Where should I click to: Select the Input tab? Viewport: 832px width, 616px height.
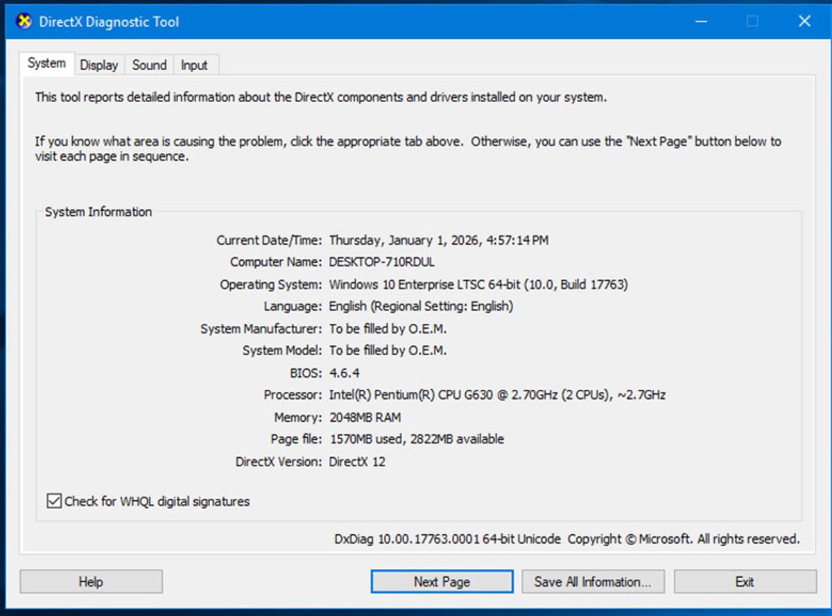point(194,65)
